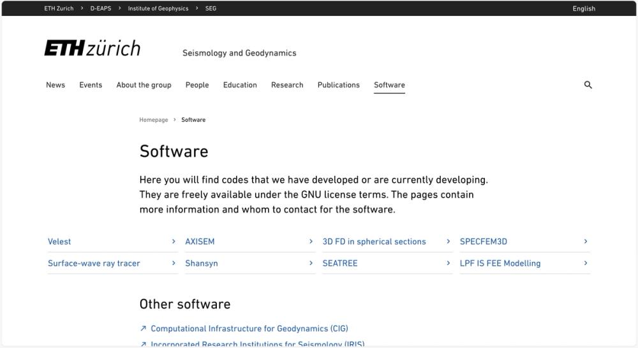Open the Velest software link
Image resolution: width=638 pixels, height=348 pixels.
[x=59, y=242]
